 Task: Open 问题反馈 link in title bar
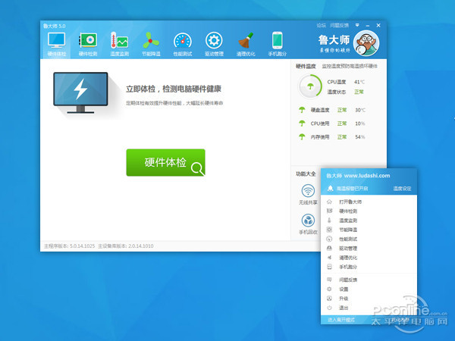[x=339, y=26]
